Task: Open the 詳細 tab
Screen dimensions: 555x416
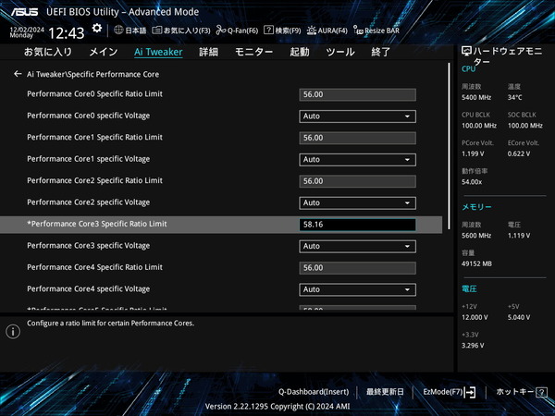Action: 208,52
